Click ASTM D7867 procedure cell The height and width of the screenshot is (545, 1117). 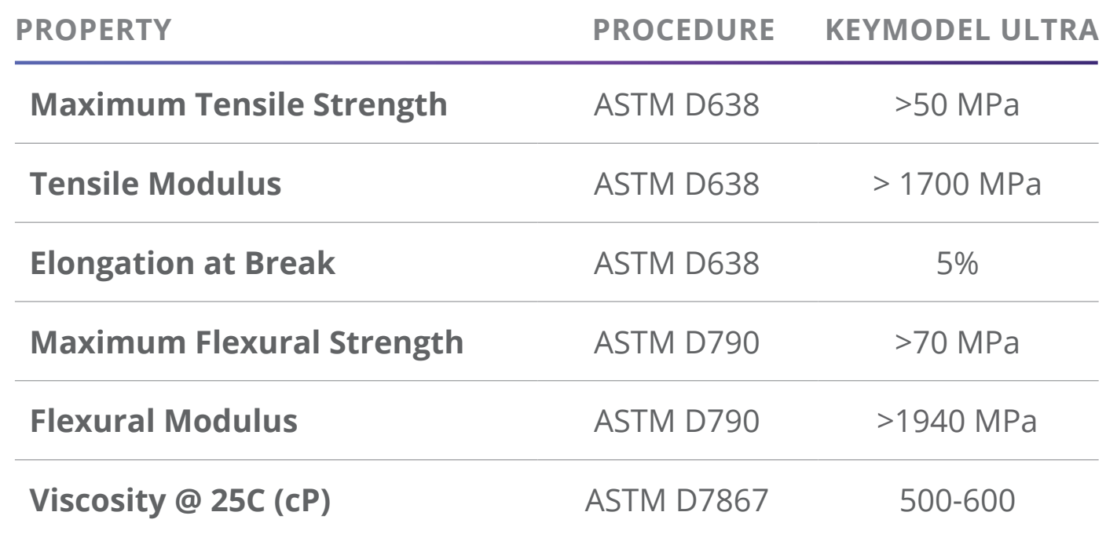[x=676, y=502]
